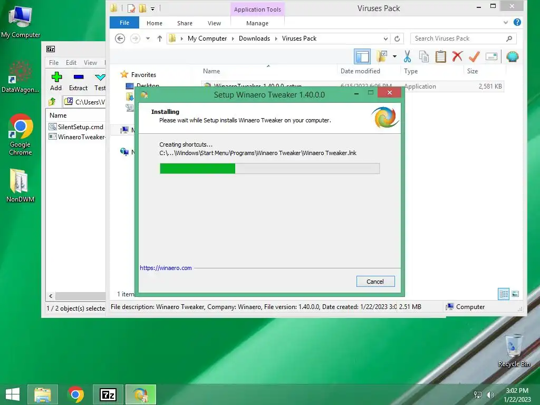Select WinaeroTweaker entry in 7-Zip file list

[x=77, y=137]
